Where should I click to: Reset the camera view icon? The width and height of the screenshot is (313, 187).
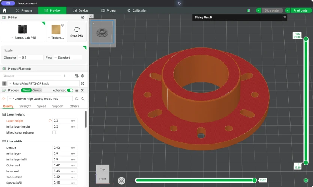pyautogui.click(x=121, y=181)
